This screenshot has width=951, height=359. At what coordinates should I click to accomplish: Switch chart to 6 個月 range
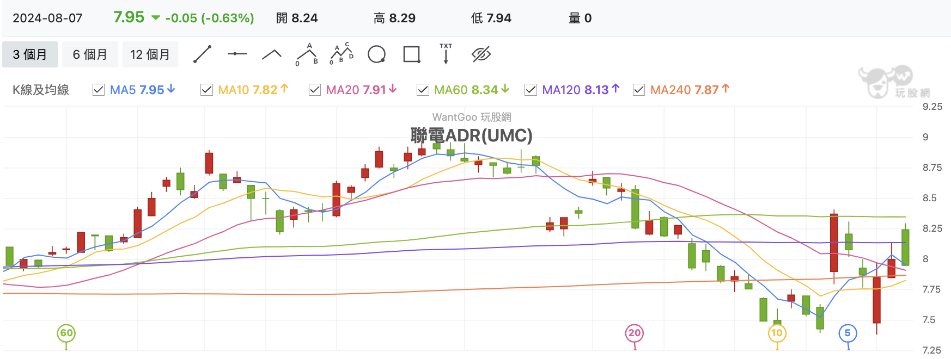click(x=90, y=54)
